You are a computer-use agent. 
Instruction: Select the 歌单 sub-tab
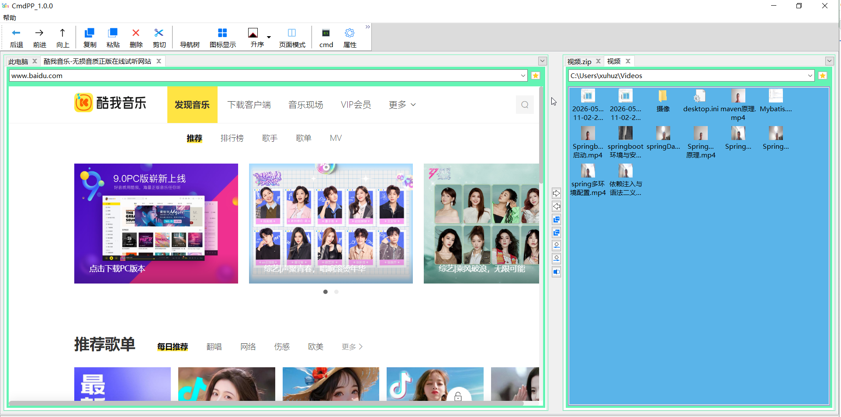coord(304,138)
